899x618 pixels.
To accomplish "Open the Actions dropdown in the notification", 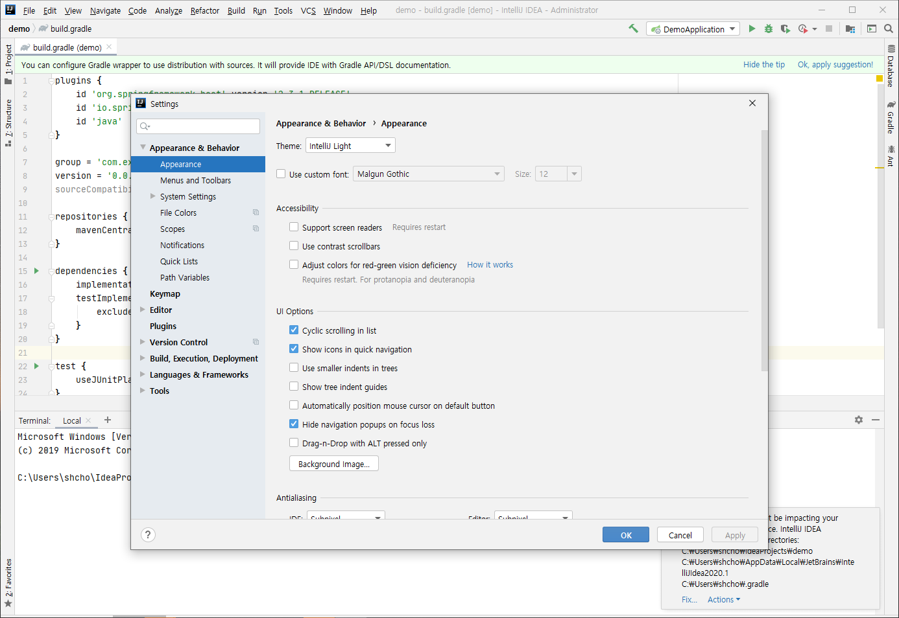I will coord(724,600).
